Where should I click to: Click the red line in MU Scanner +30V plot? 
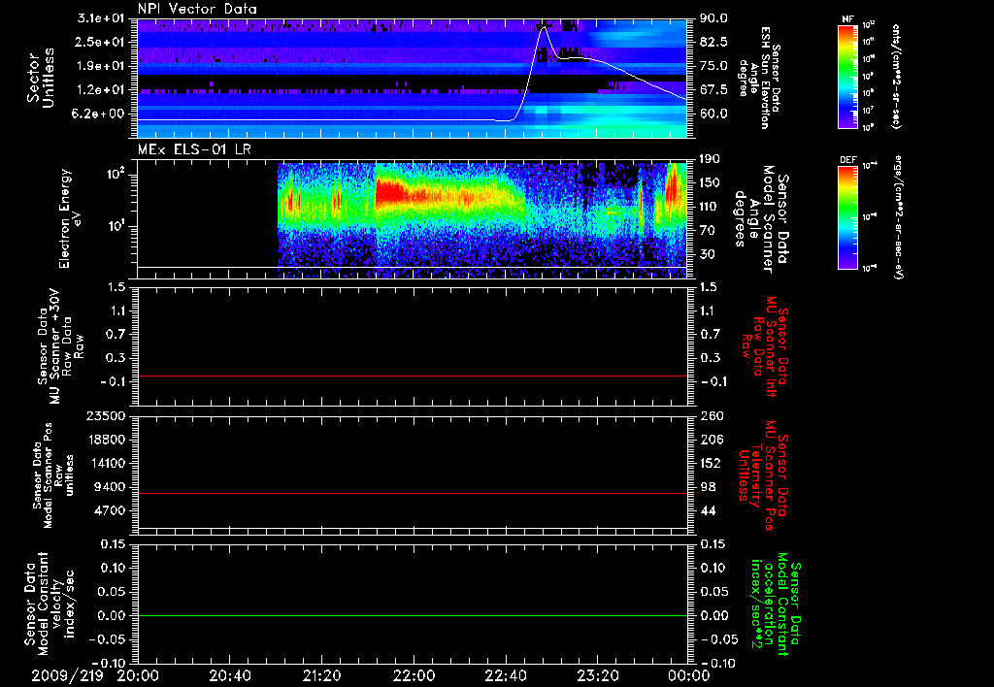(x=412, y=376)
